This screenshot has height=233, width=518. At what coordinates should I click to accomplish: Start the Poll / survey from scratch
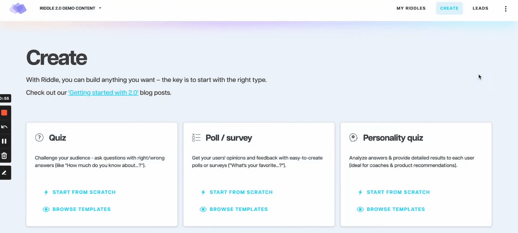click(237, 192)
